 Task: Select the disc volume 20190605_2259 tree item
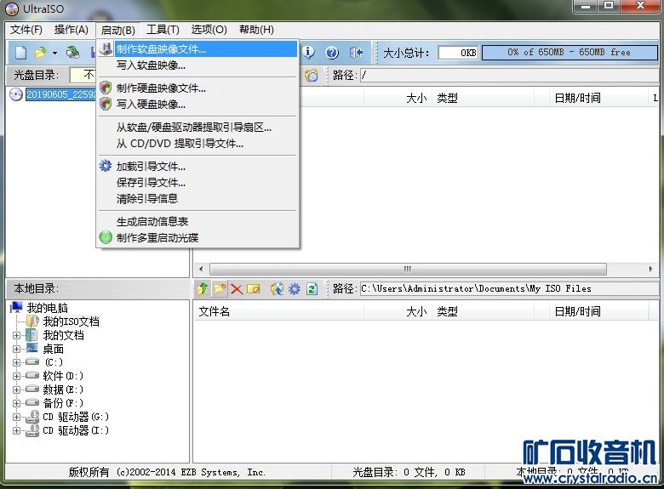point(60,94)
